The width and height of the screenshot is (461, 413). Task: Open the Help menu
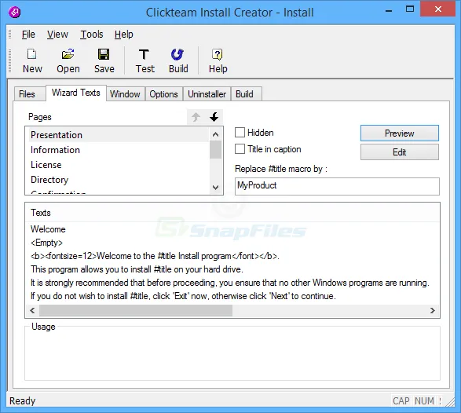[x=124, y=35]
